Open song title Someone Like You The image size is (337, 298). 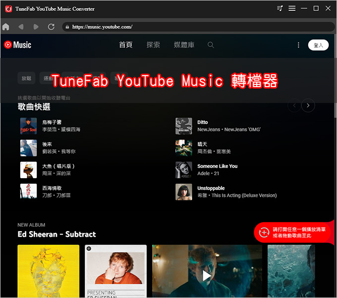[x=218, y=166]
